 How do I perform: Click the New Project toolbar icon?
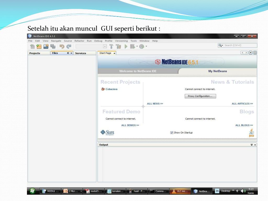point(39,46)
